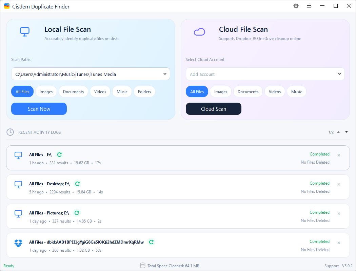Select Music filter under Cloud File Scan
This screenshot has height=271, width=356.
click(x=297, y=91)
